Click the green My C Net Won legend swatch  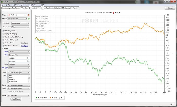[x=37, y=98]
